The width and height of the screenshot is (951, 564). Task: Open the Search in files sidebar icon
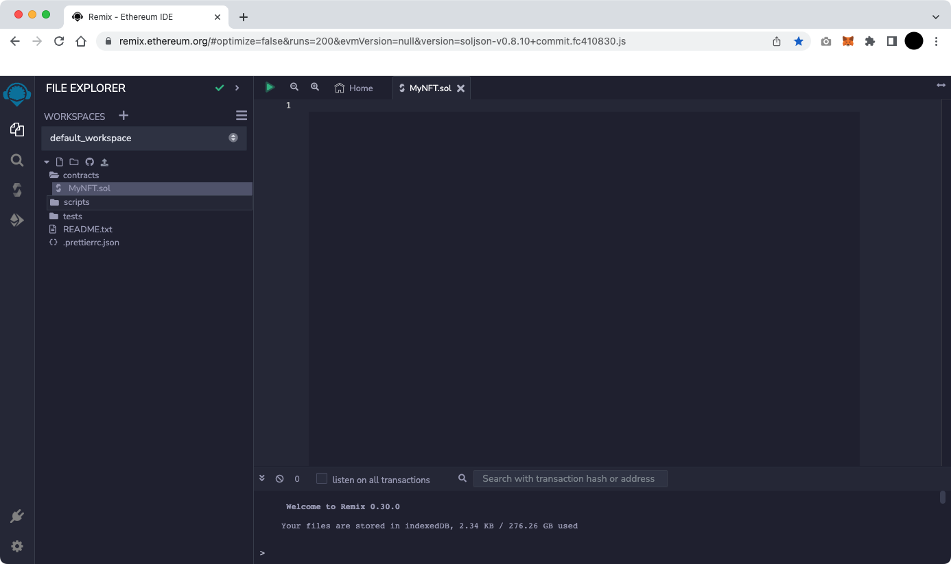pyautogui.click(x=17, y=160)
